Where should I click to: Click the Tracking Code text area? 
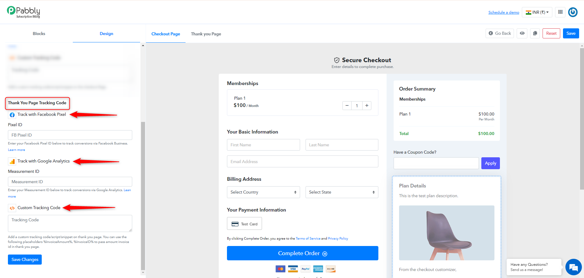70,223
